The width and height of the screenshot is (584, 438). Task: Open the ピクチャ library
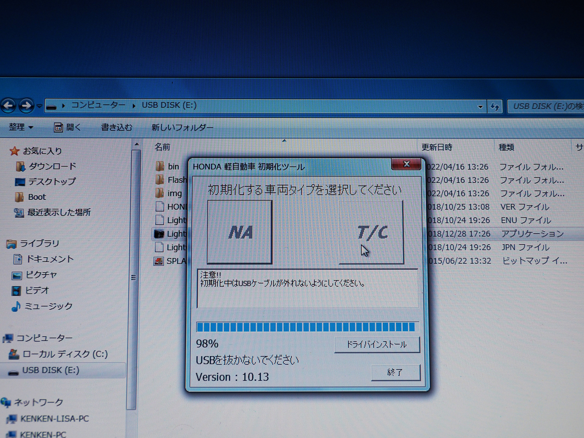pos(34,275)
